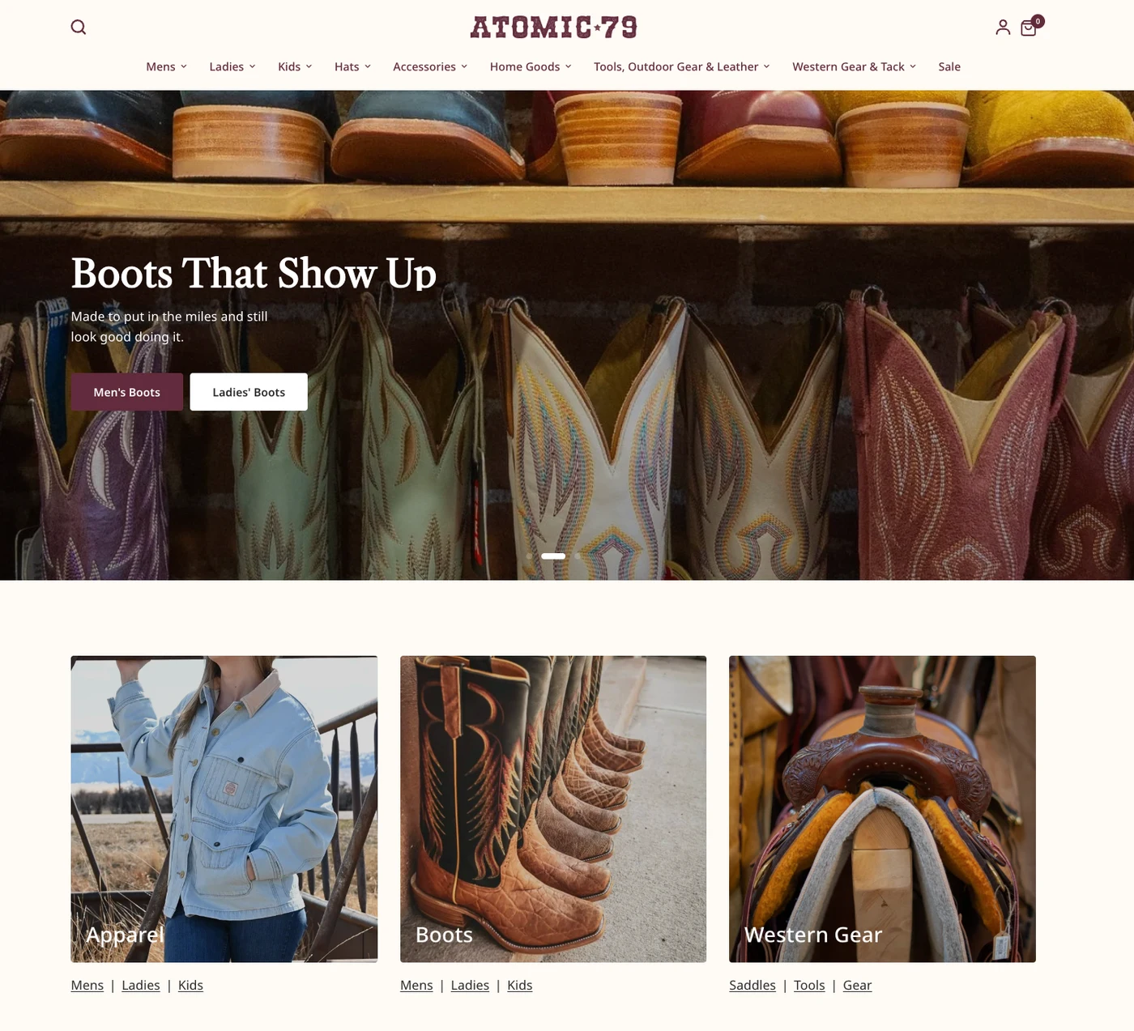1134x1031 pixels.
Task: Follow the Kids link under Boots
Action: point(520,985)
